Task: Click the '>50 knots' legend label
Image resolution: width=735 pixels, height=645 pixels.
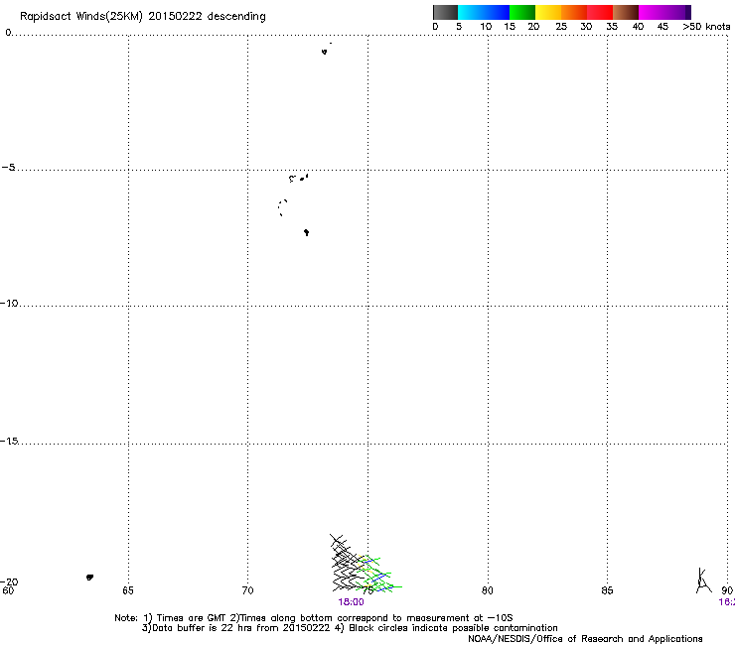Action: (x=706, y=27)
